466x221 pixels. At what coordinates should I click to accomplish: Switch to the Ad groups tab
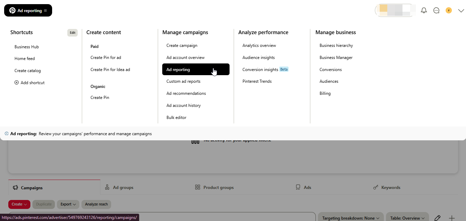(119, 187)
